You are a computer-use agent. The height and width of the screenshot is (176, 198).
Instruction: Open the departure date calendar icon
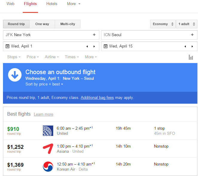7,46
